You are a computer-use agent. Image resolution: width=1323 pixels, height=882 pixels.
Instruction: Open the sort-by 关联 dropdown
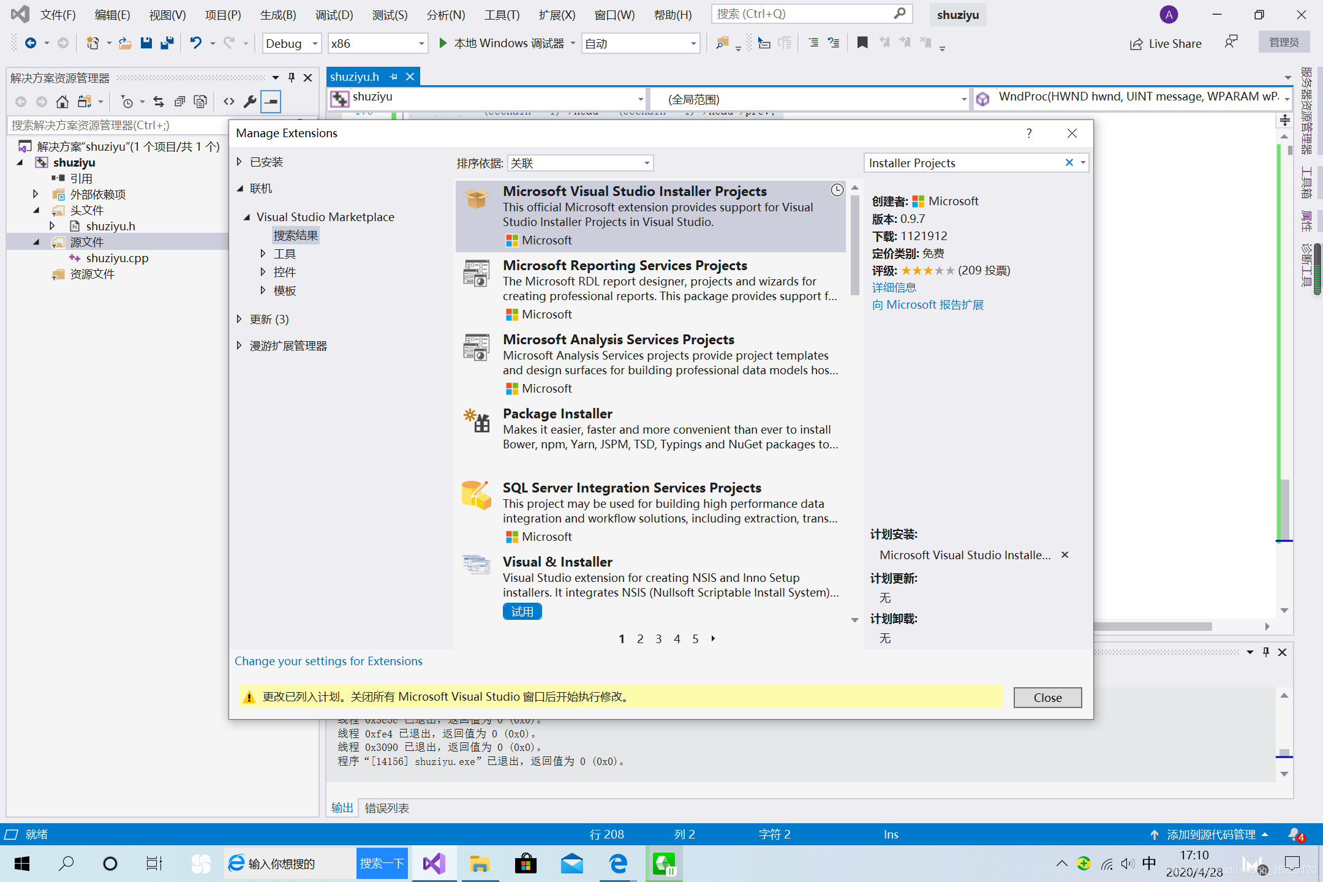click(x=579, y=163)
